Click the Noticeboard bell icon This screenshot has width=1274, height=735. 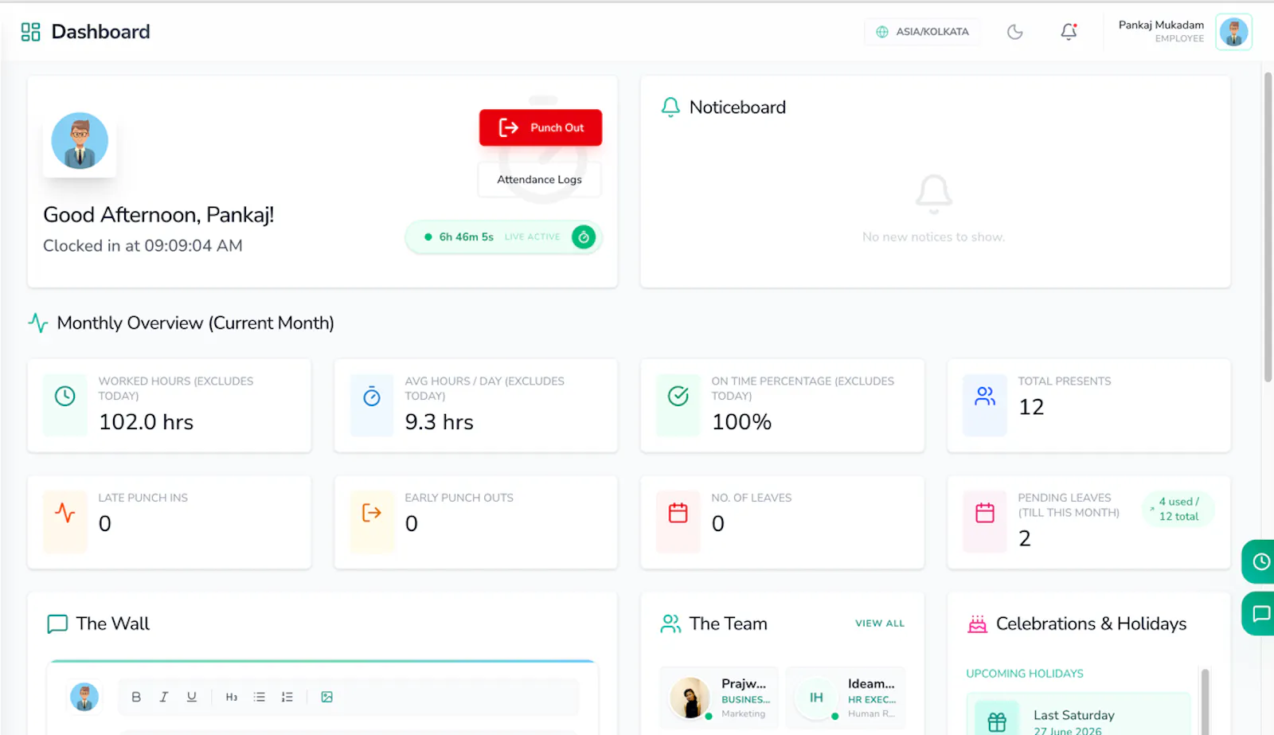pos(670,107)
